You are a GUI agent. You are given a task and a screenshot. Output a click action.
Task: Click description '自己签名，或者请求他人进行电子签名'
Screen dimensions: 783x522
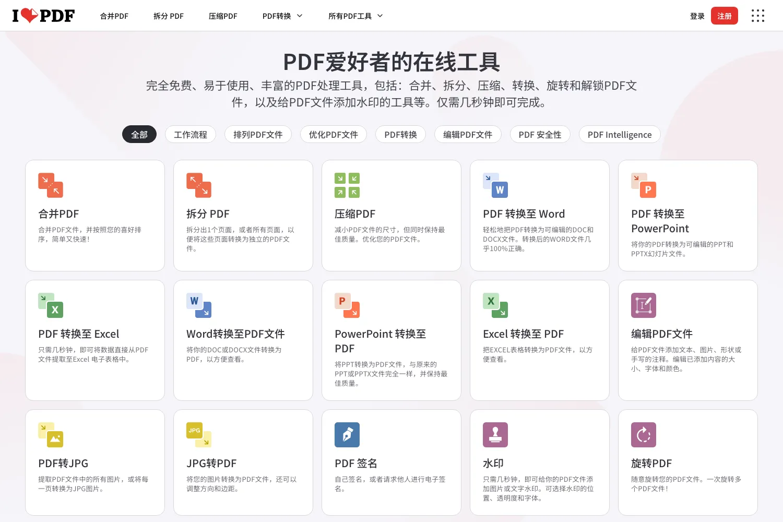click(390, 484)
